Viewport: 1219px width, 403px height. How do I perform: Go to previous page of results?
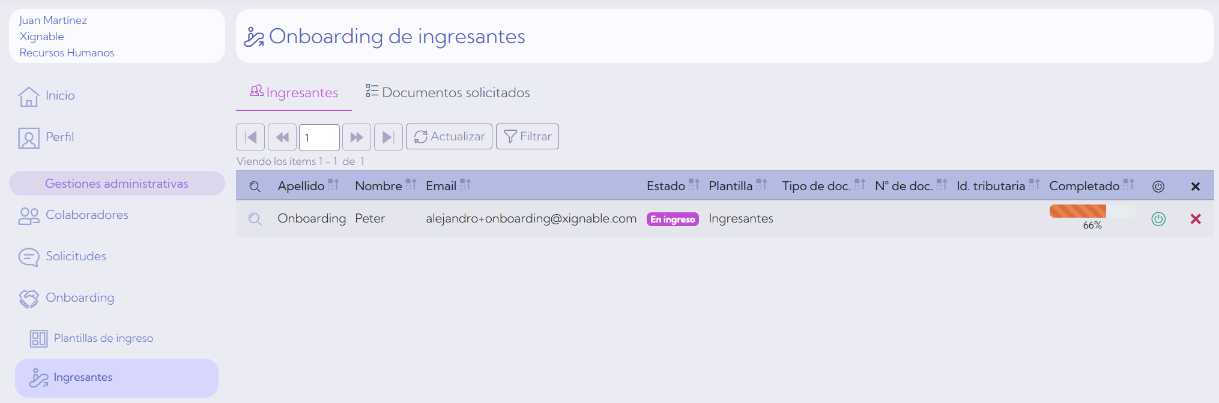[282, 137]
